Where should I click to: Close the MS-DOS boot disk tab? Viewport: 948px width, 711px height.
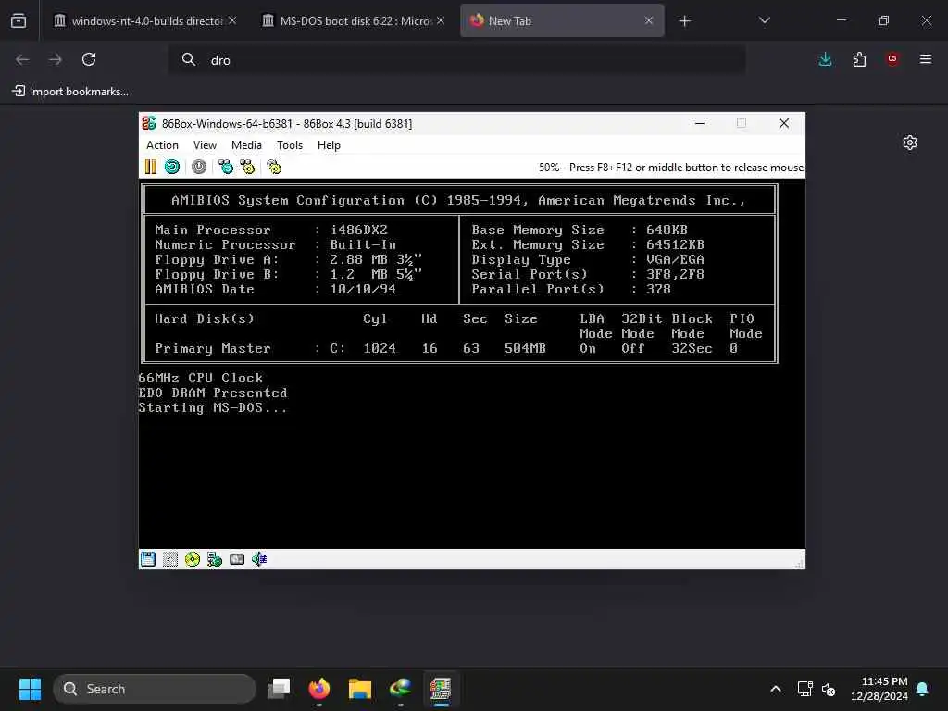pos(441,20)
